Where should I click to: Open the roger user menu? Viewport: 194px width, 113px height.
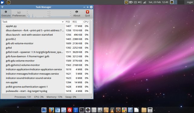tap(190, 2)
